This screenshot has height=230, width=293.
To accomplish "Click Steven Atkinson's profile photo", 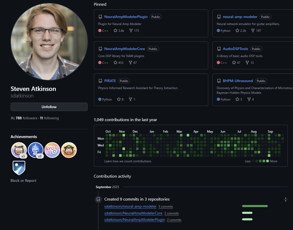I will [49, 42].
